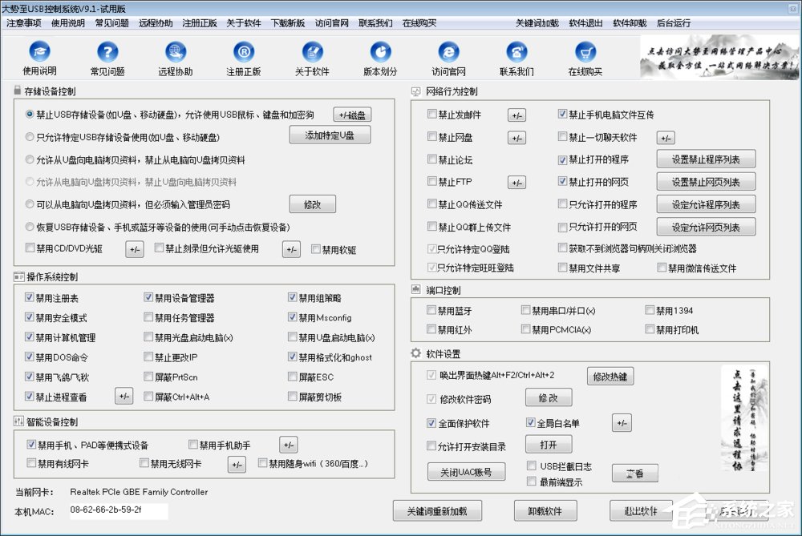Expand 全局白名单 with its +/- control

[x=621, y=422]
